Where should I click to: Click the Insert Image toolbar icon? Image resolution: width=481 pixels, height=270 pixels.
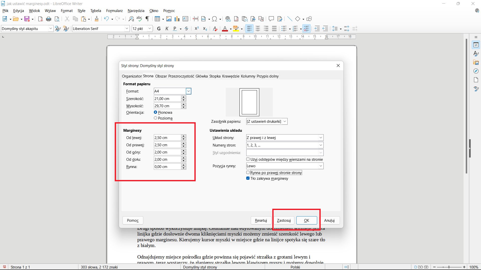pos(169,19)
